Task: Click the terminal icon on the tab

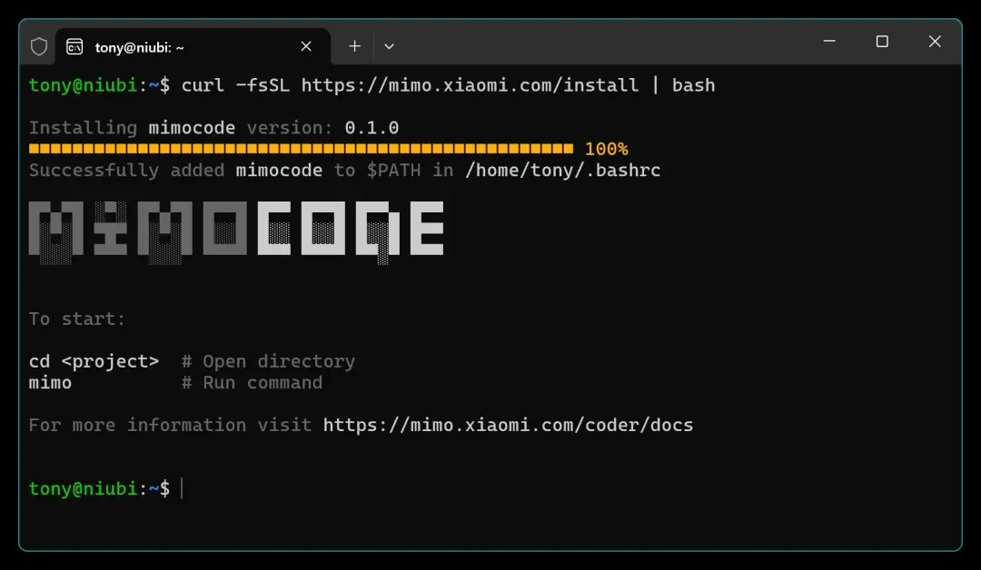Action: (74, 47)
